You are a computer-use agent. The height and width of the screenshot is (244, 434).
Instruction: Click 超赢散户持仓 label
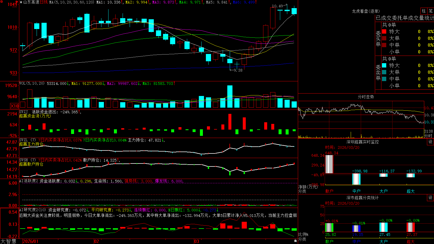click(x=31, y=164)
